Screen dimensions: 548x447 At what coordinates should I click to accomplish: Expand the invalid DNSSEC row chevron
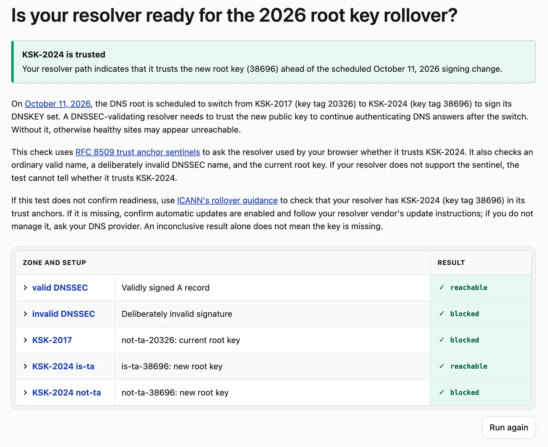(x=25, y=314)
